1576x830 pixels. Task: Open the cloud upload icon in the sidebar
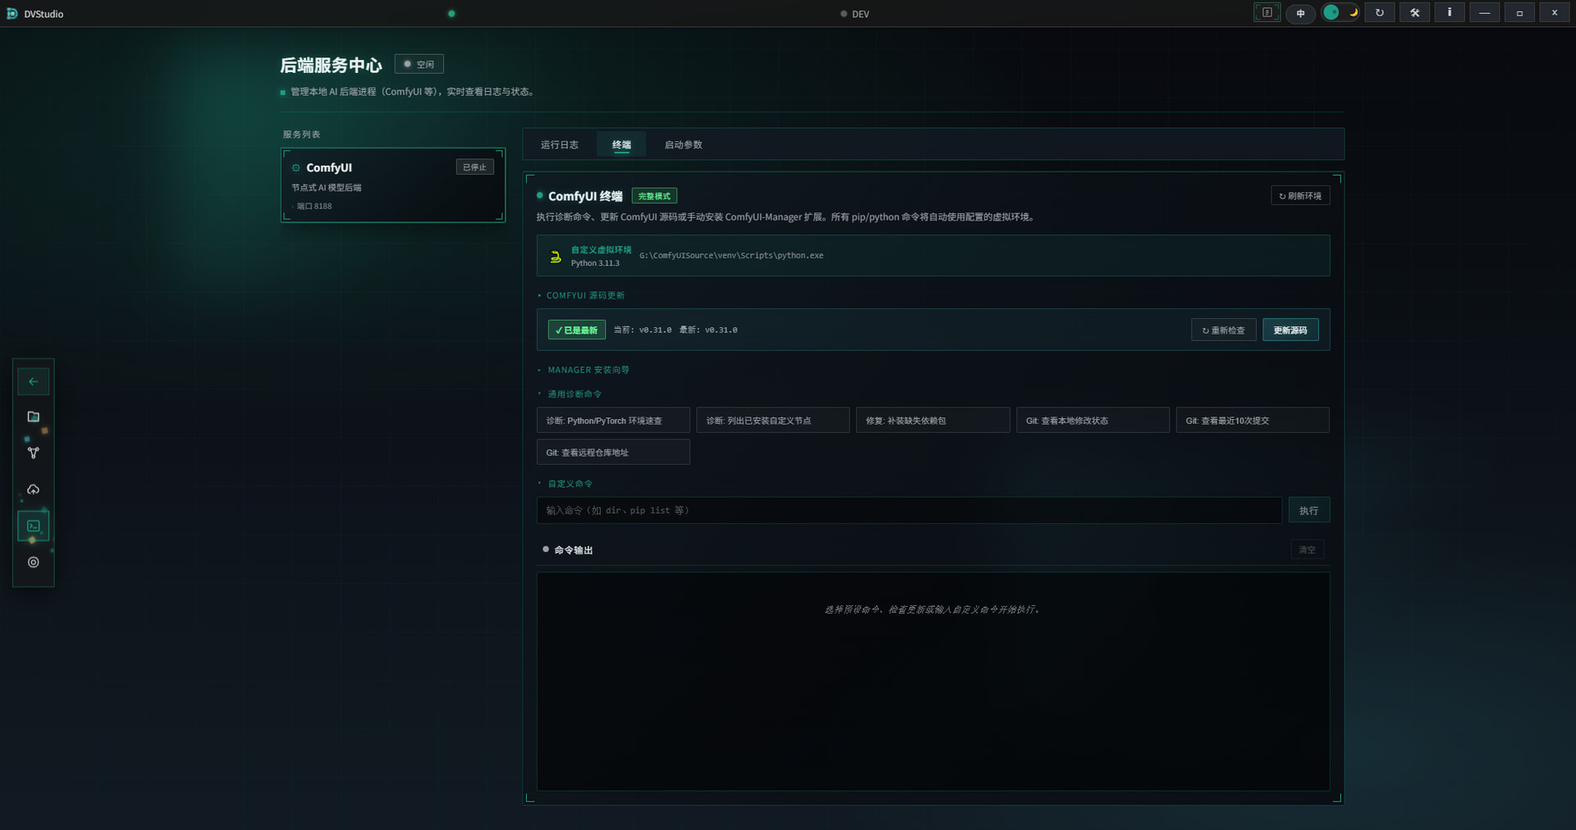coord(33,490)
